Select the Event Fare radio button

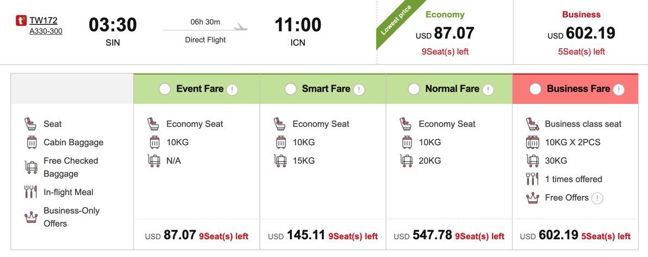click(165, 89)
